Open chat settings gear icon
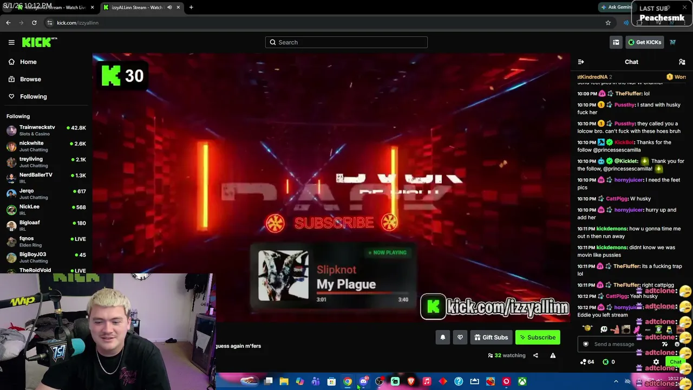The width and height of the screenshot is (693, 390). coord(656,362)
